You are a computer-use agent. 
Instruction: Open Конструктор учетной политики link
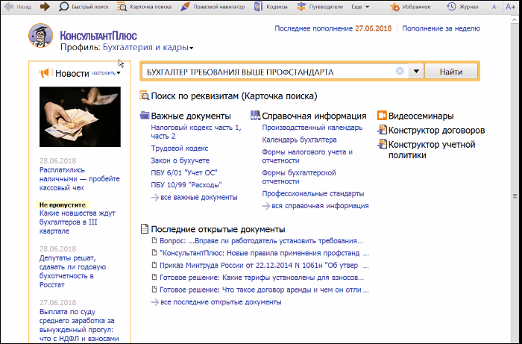click(x=432, y=150)
